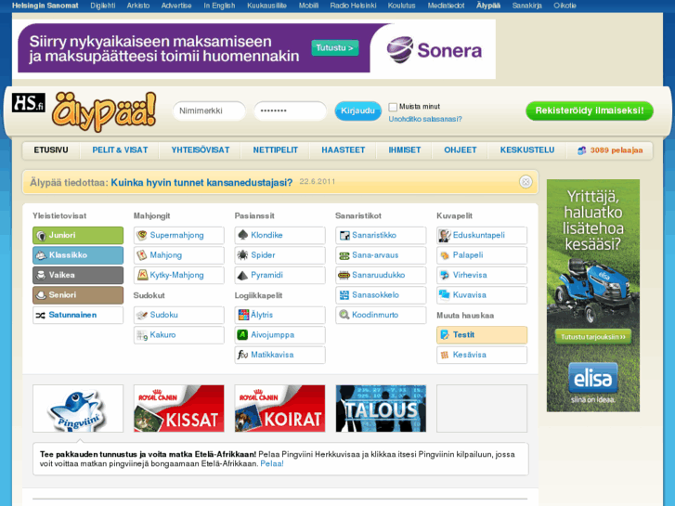
Task: Click Rekisteröidy ilmaiseksi! button
Action: coord(590,110)
